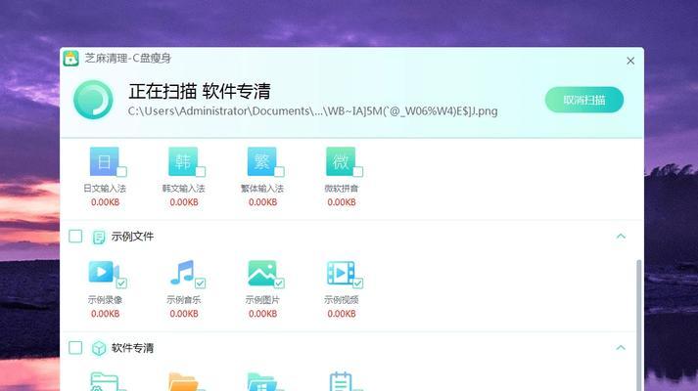Click 0.00KB size under 日文输入法

(105, 202)
